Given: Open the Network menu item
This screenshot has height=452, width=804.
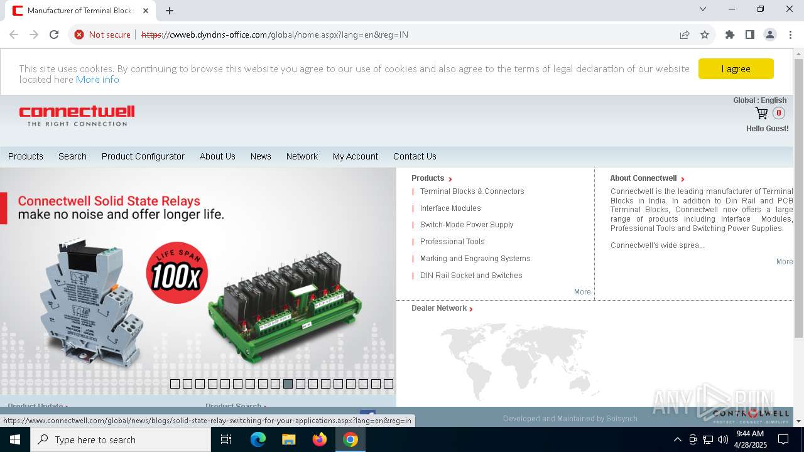Looking at the screenshot, I should point(302,156).
